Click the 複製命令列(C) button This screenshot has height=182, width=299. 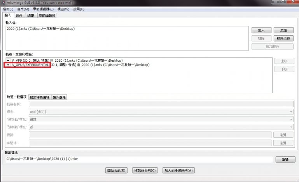pyautogui.click(x=145, y=170)
